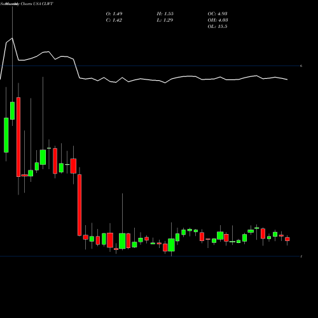
Task: Click the price axis label '6'
Action: (x=301, y=66)
